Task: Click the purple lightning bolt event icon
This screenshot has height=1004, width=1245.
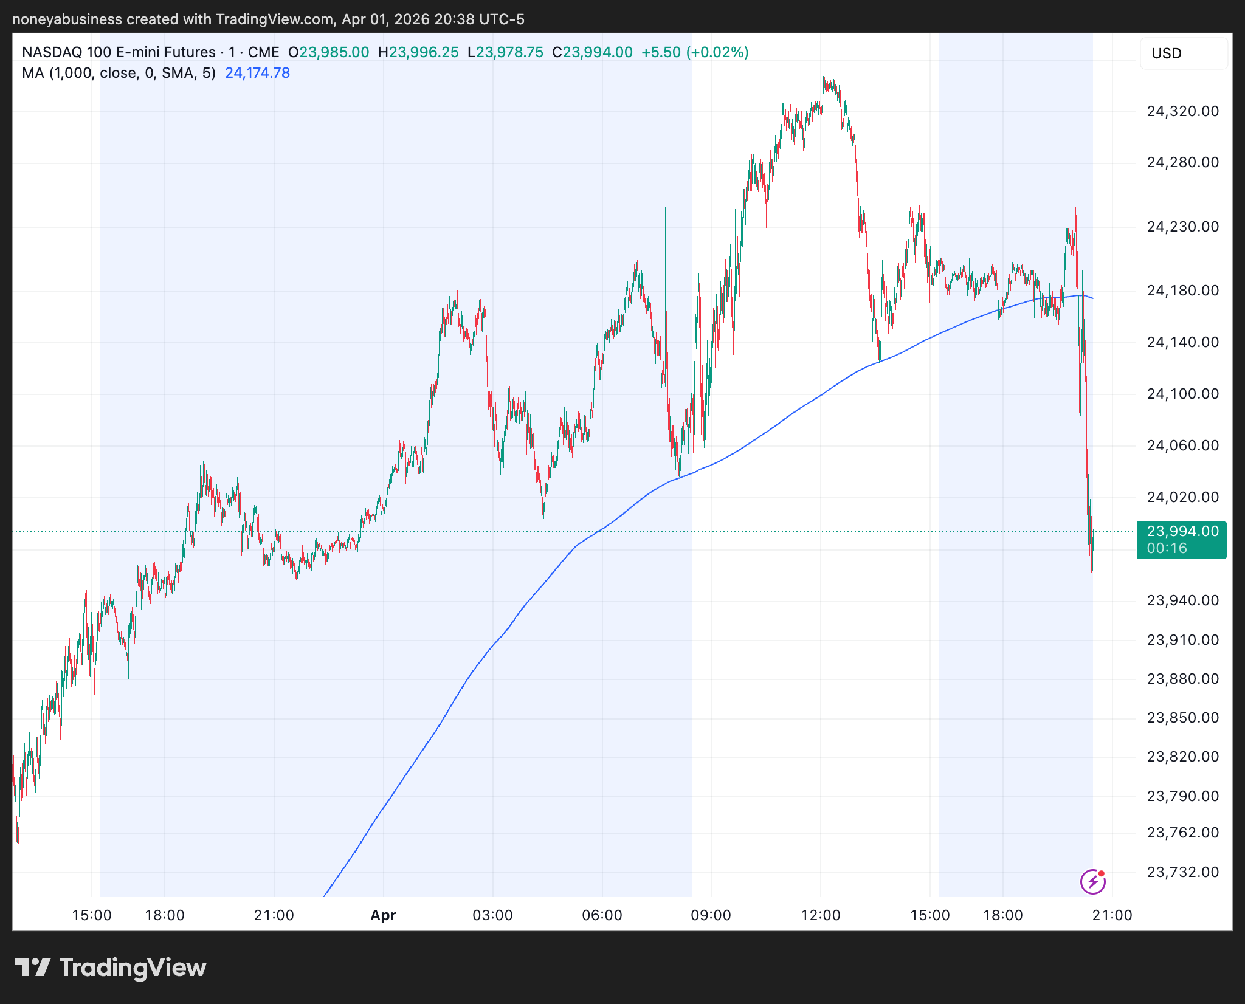Action: [1092, 881]
